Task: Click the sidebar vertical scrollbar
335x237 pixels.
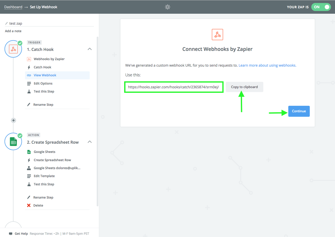Action: tap(97, 121)
